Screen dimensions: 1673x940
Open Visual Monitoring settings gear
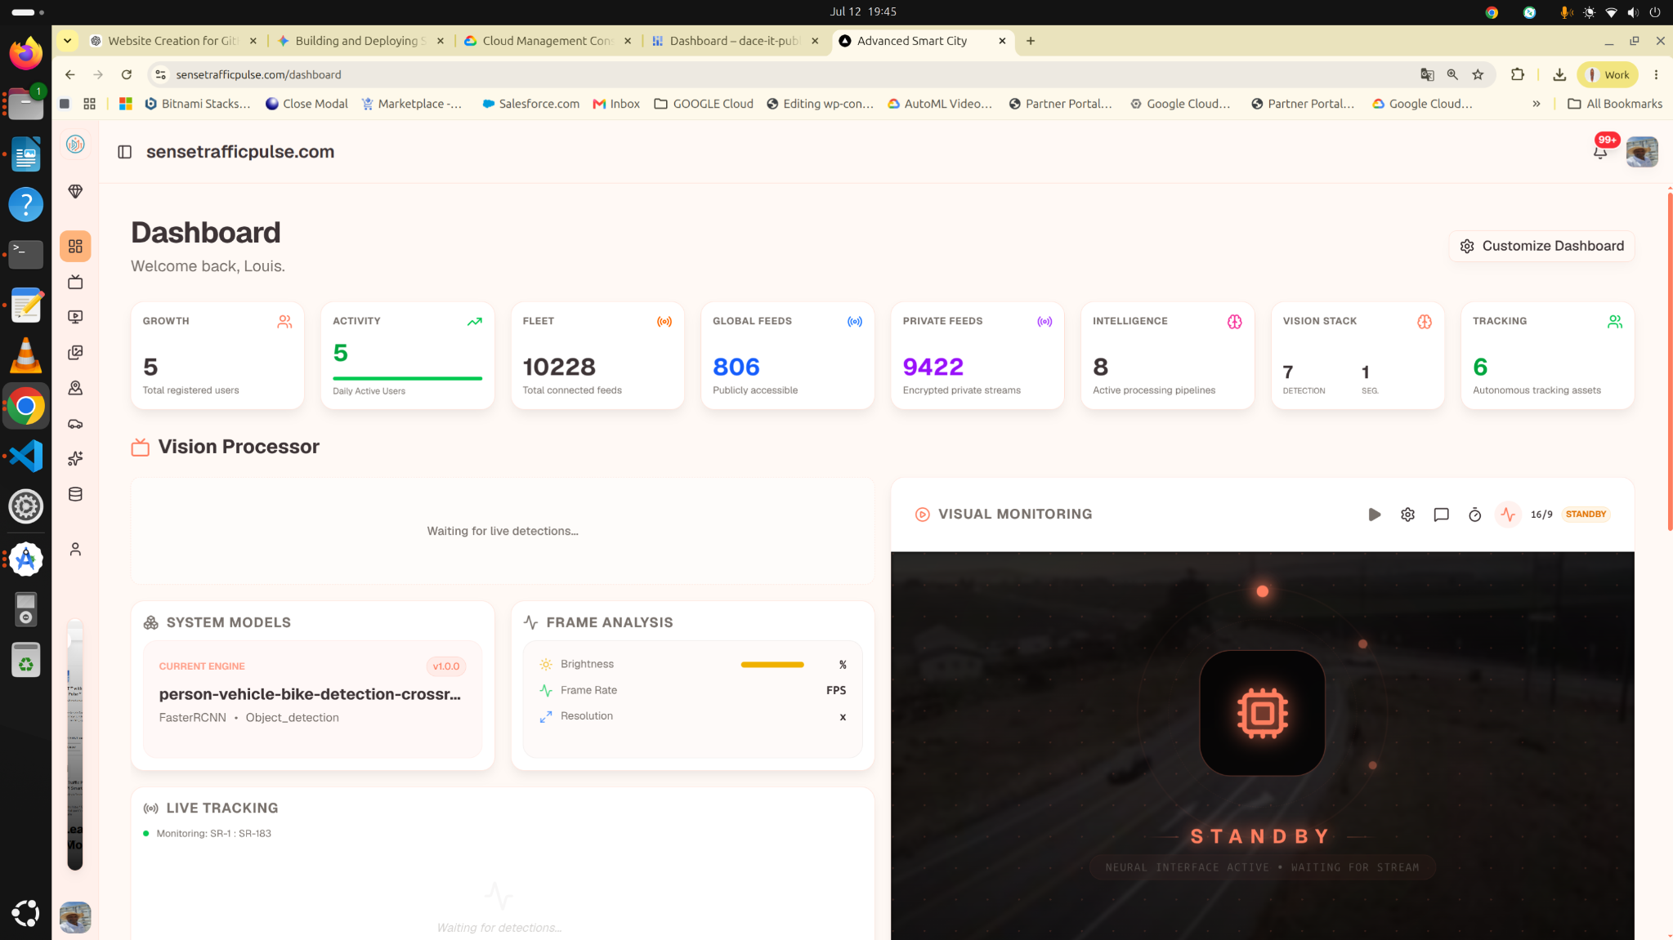coord(1407,514)
